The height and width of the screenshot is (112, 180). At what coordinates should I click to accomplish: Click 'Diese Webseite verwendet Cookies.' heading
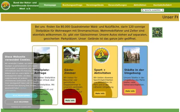[x=18, y=58]
